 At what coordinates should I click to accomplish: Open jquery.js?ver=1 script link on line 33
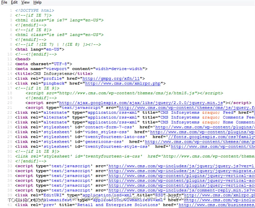pyautogui.click(x=182, y=166)
